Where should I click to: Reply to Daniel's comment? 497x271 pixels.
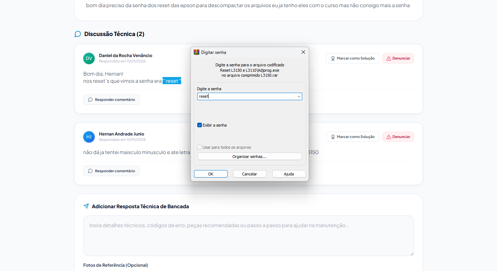pos(111,100)
